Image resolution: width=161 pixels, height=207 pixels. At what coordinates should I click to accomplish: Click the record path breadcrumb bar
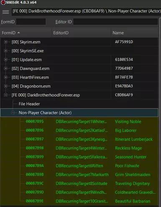[x=86, y=11]
